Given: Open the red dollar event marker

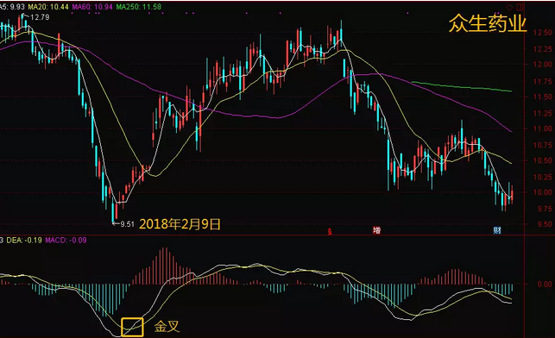Looking at the screenshot, I should (330, 231).
